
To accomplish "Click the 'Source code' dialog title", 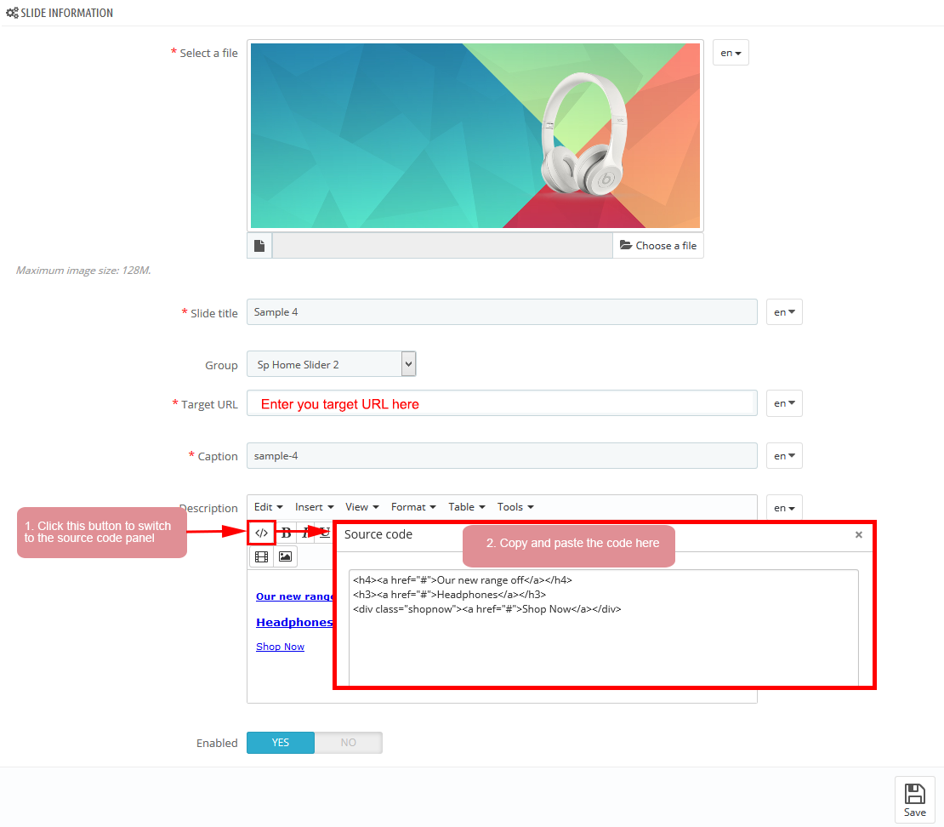I will 378,534.
